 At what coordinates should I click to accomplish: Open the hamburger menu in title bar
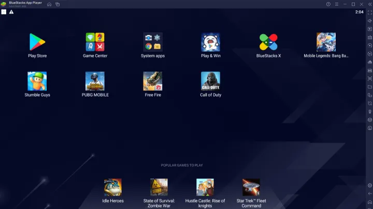click(x=336, y=4)
